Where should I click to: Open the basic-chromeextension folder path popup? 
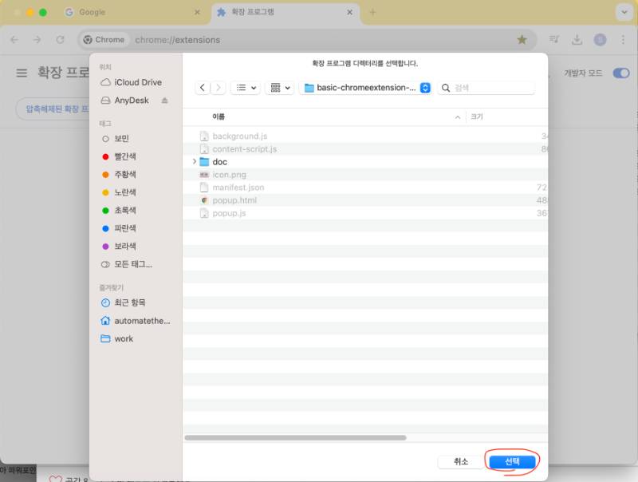pyautogui.click(x=366, y=88)
